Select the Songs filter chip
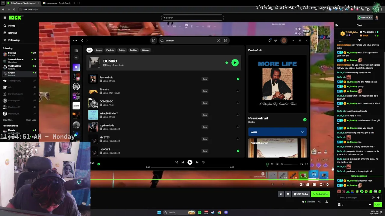 pyautogui.click(x=99, y=50)
